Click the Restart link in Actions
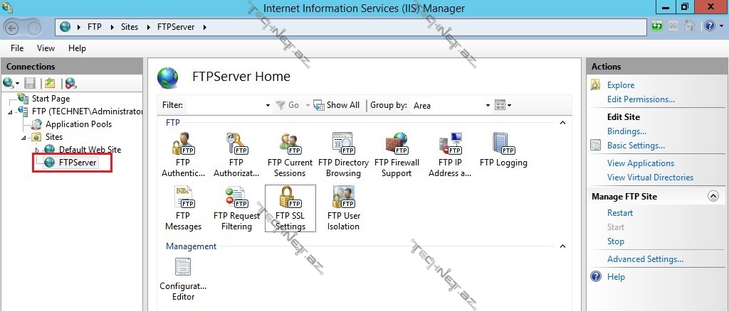This screenshot has height=311, width=729. pyautogui.click(x=619, y=213)
